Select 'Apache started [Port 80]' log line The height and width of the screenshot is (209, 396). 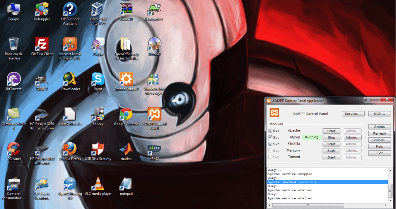click(x=327, y=182)
